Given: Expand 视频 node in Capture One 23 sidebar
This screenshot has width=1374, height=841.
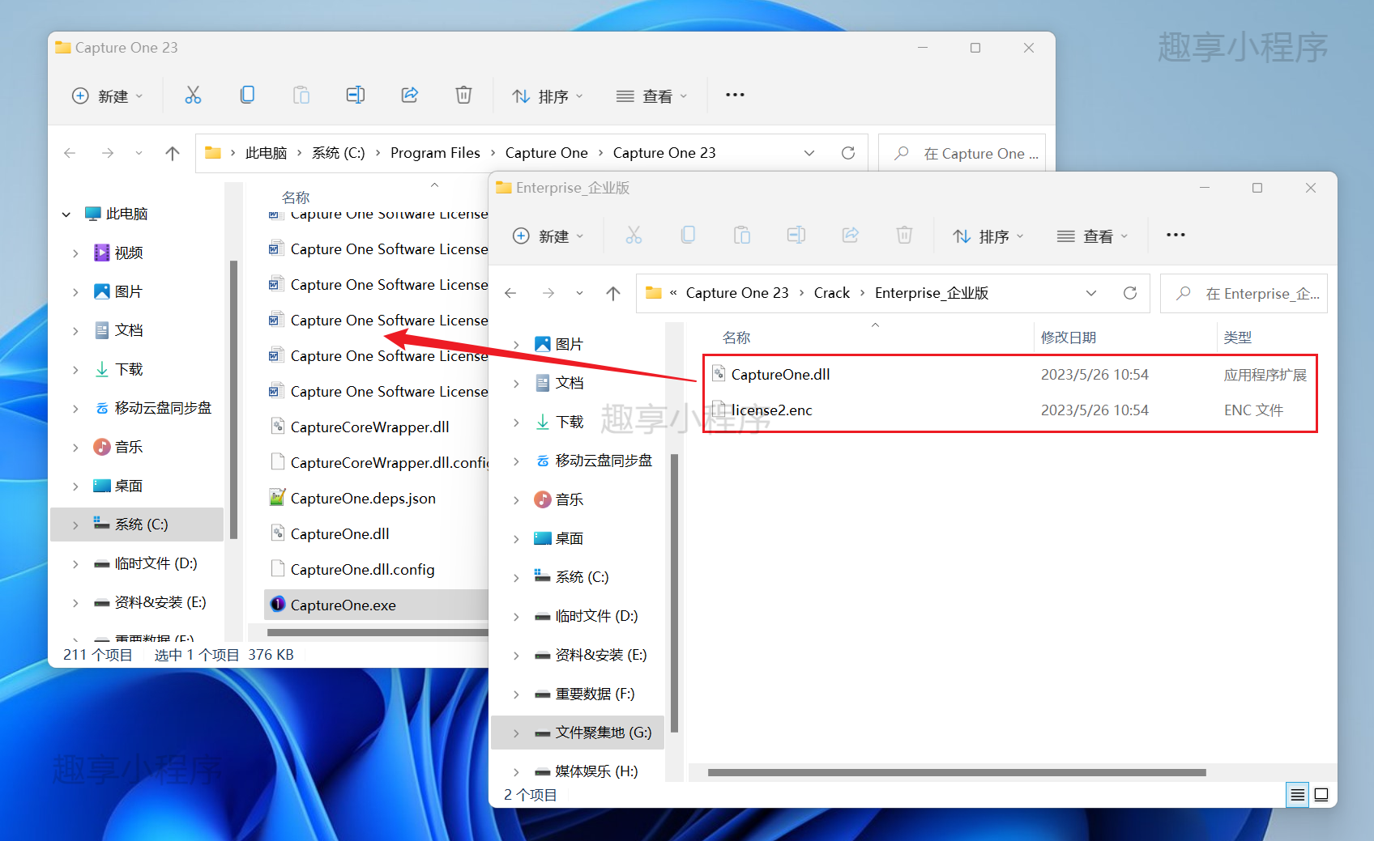Looking at the screenshot, I should coord(75,253).
